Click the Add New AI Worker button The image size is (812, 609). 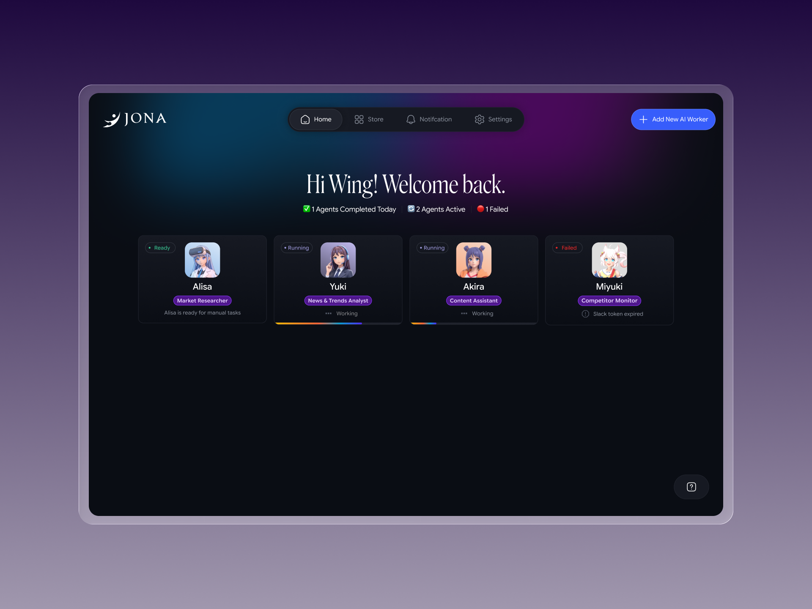pyautogui.click(x=673, y=119)
